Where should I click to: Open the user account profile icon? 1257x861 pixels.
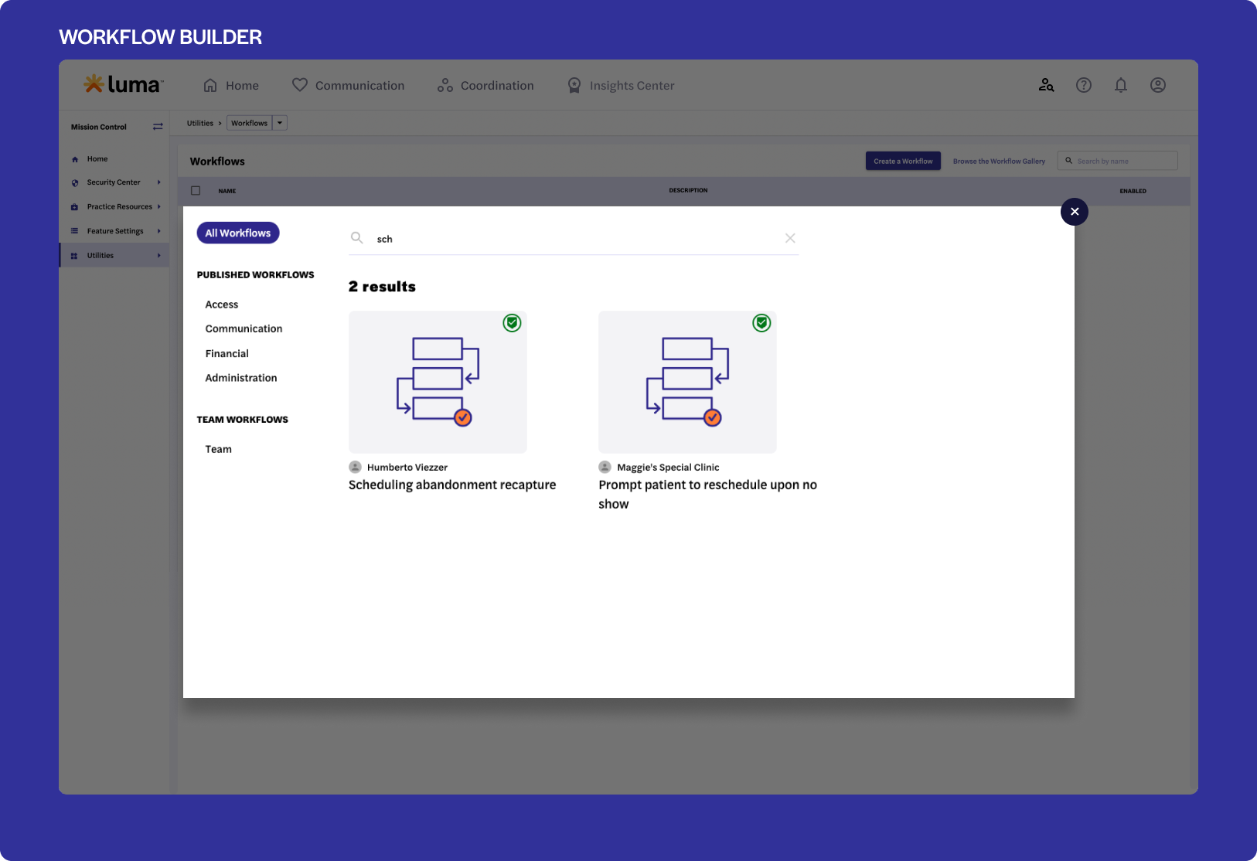pos(1157,85)
